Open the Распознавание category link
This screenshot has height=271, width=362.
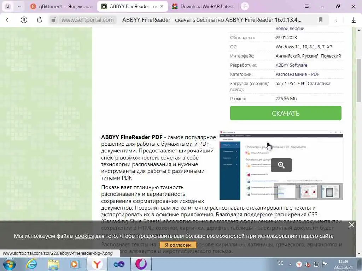click(x=291, y=74)
